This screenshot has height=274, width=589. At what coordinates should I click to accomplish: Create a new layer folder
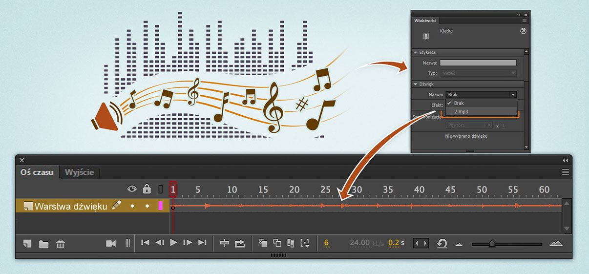[43, 244]
